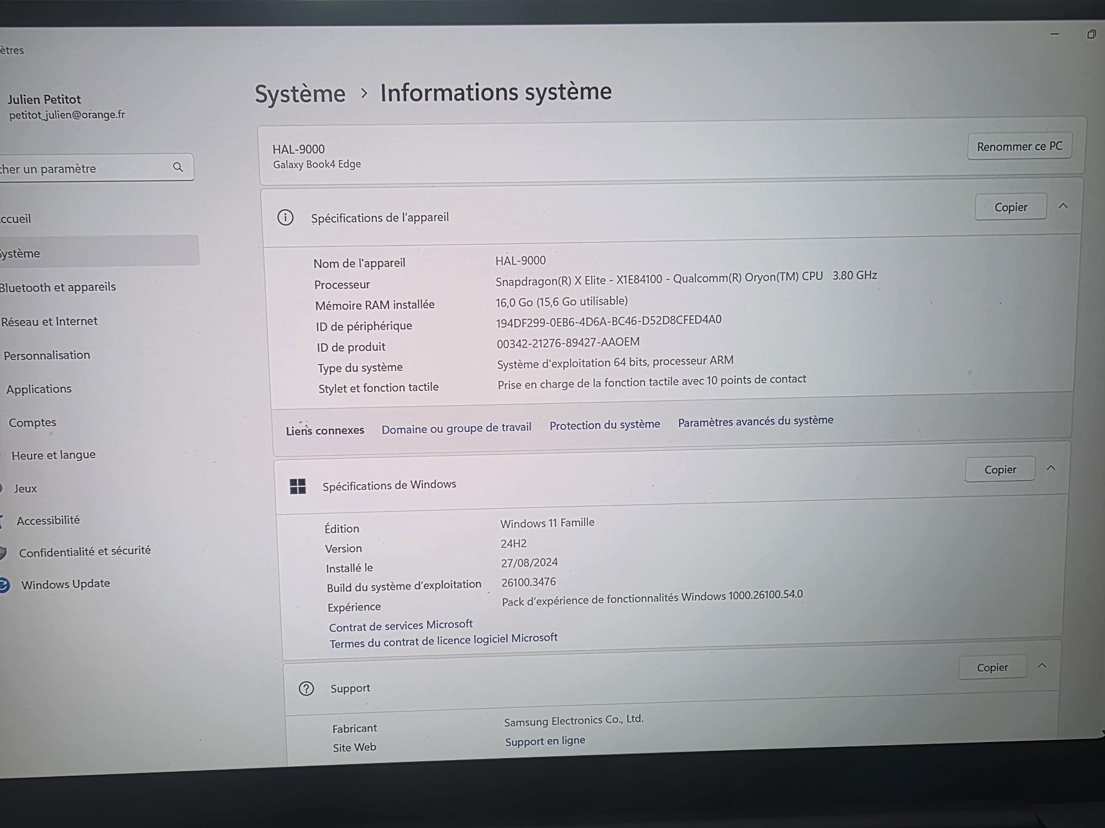Collapse Spécifications de Windows section
Image resolution: width=1105 pixels, height=828 pixels.
(1051, 468)
